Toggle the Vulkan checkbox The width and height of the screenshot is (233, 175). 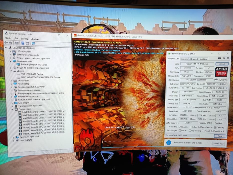(180, 130)
